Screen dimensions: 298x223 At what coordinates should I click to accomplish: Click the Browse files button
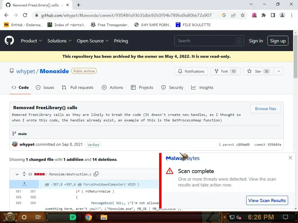[265, 109]
